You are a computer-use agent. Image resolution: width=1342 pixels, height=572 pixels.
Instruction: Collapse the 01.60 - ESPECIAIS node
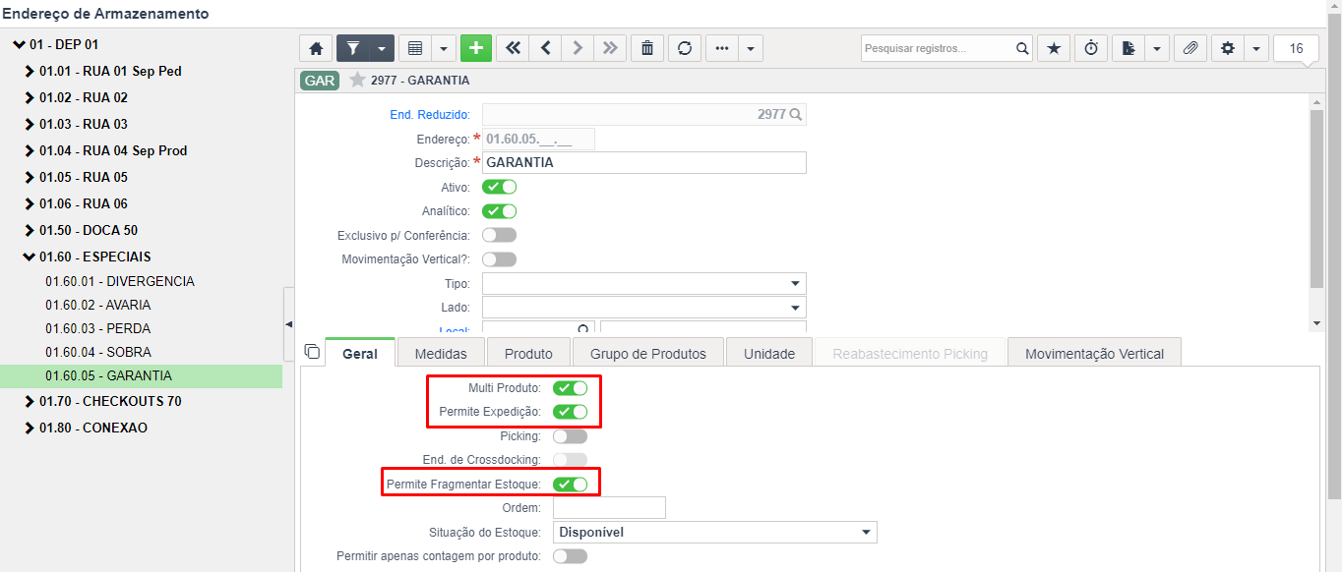tap(30, 257)
